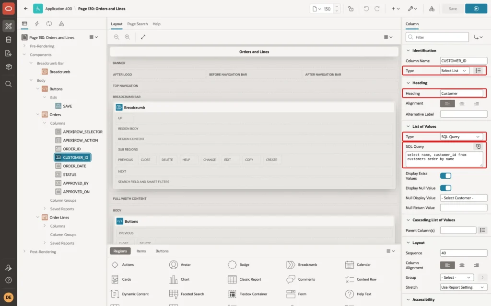491x306 pixels.
Task: Switch to Rendering tree tab icon
Action: pyautogui.click(x=24, y=24)
